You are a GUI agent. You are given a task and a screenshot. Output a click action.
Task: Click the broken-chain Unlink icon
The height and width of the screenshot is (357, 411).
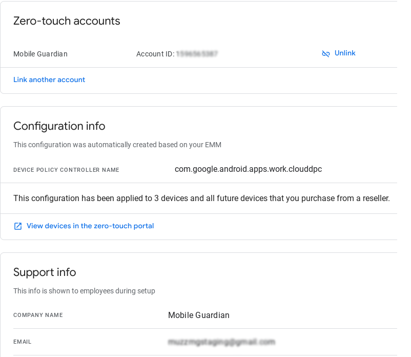point(326,53)
